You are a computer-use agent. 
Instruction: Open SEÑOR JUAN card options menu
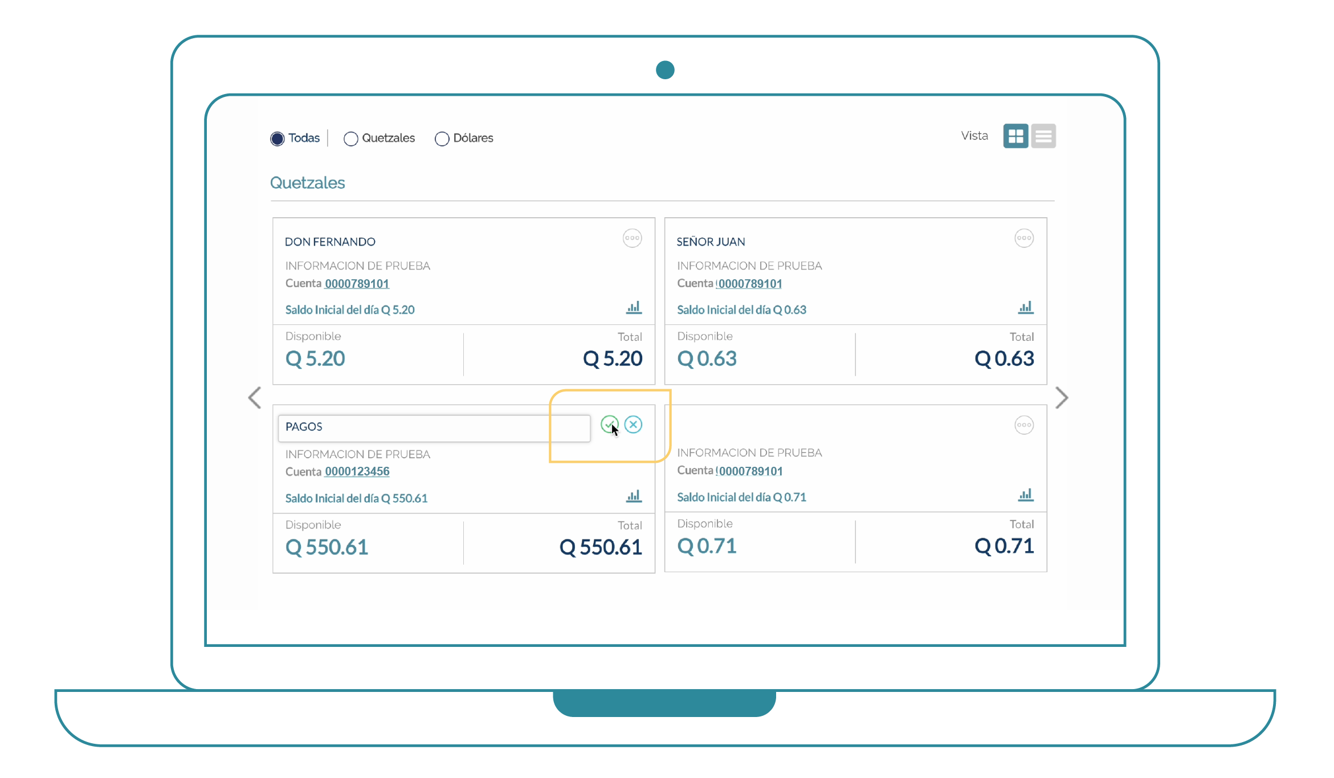pos(1023,238)
